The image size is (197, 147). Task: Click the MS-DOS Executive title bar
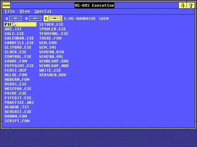click(x=94, y=6)
